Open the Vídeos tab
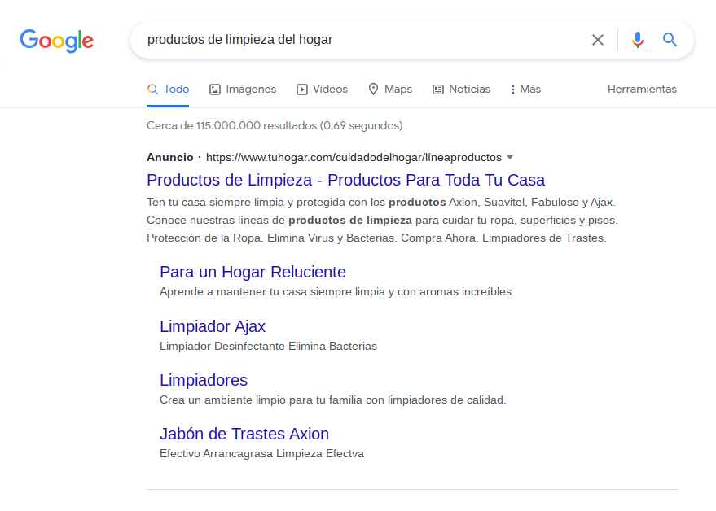Screen dimensions: 716x511 [x=322, y=89]
